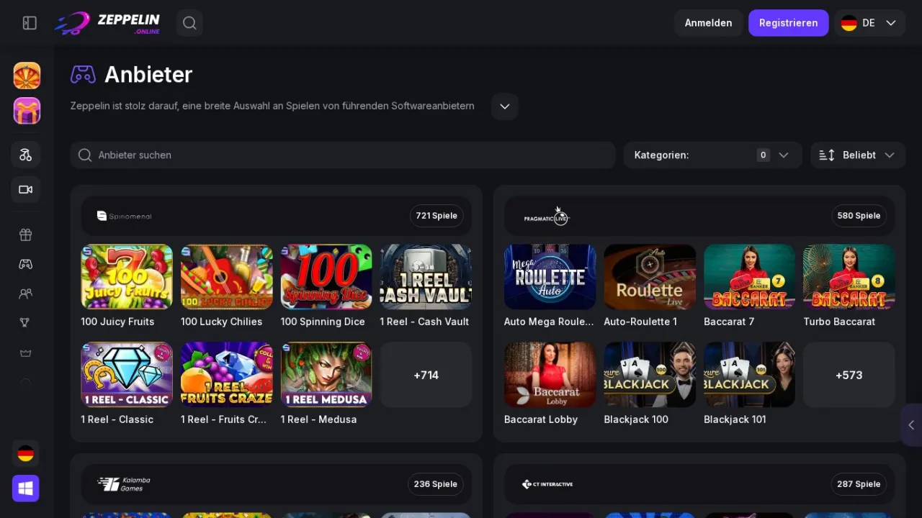Open the live casino camera icon
The width and height of the screenshot is (922, 518).
(26, 190)
